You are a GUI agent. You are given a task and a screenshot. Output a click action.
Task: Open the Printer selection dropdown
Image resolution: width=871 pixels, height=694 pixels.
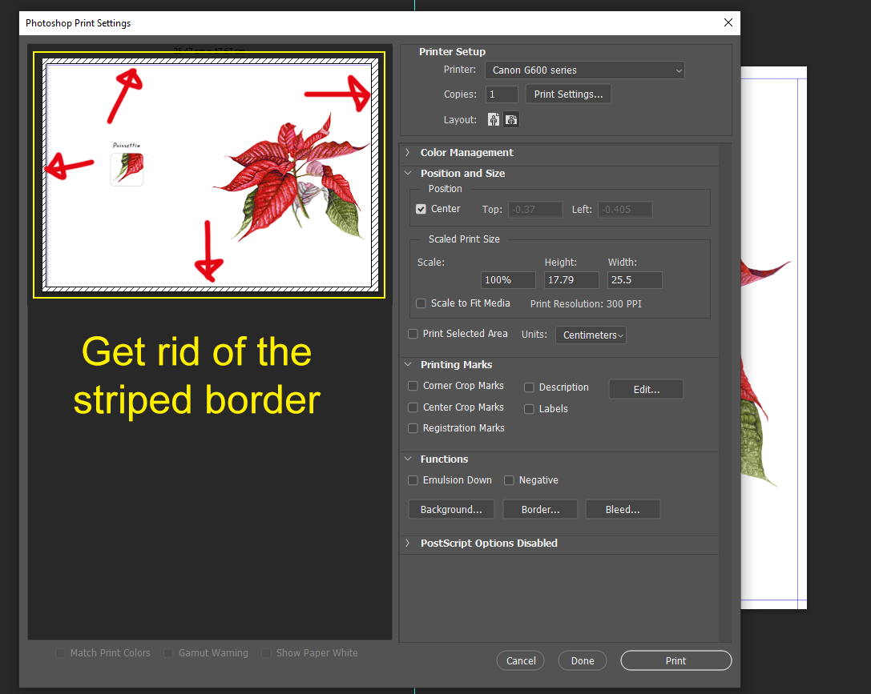(584, 70)
